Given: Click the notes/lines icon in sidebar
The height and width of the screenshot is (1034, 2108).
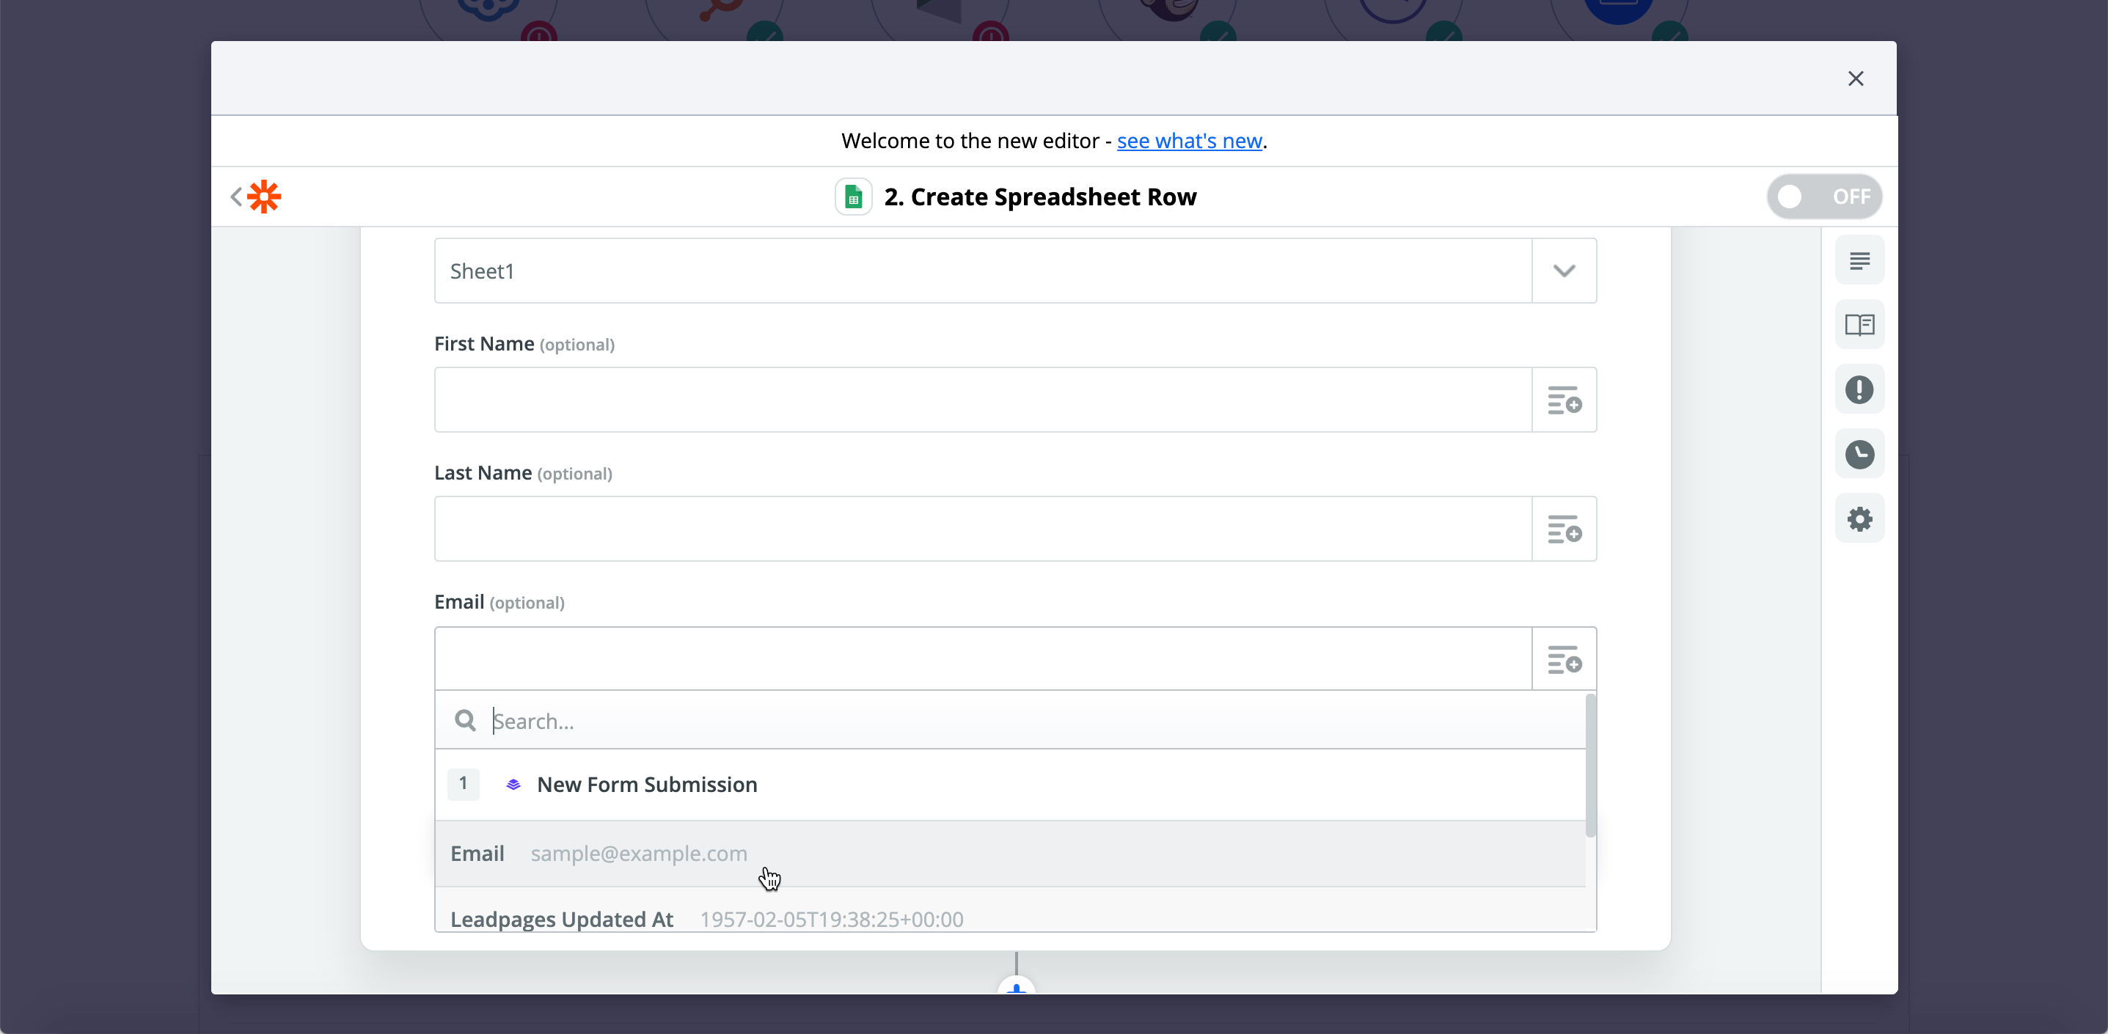Looking at the screenshot, I should [1859, 261].
